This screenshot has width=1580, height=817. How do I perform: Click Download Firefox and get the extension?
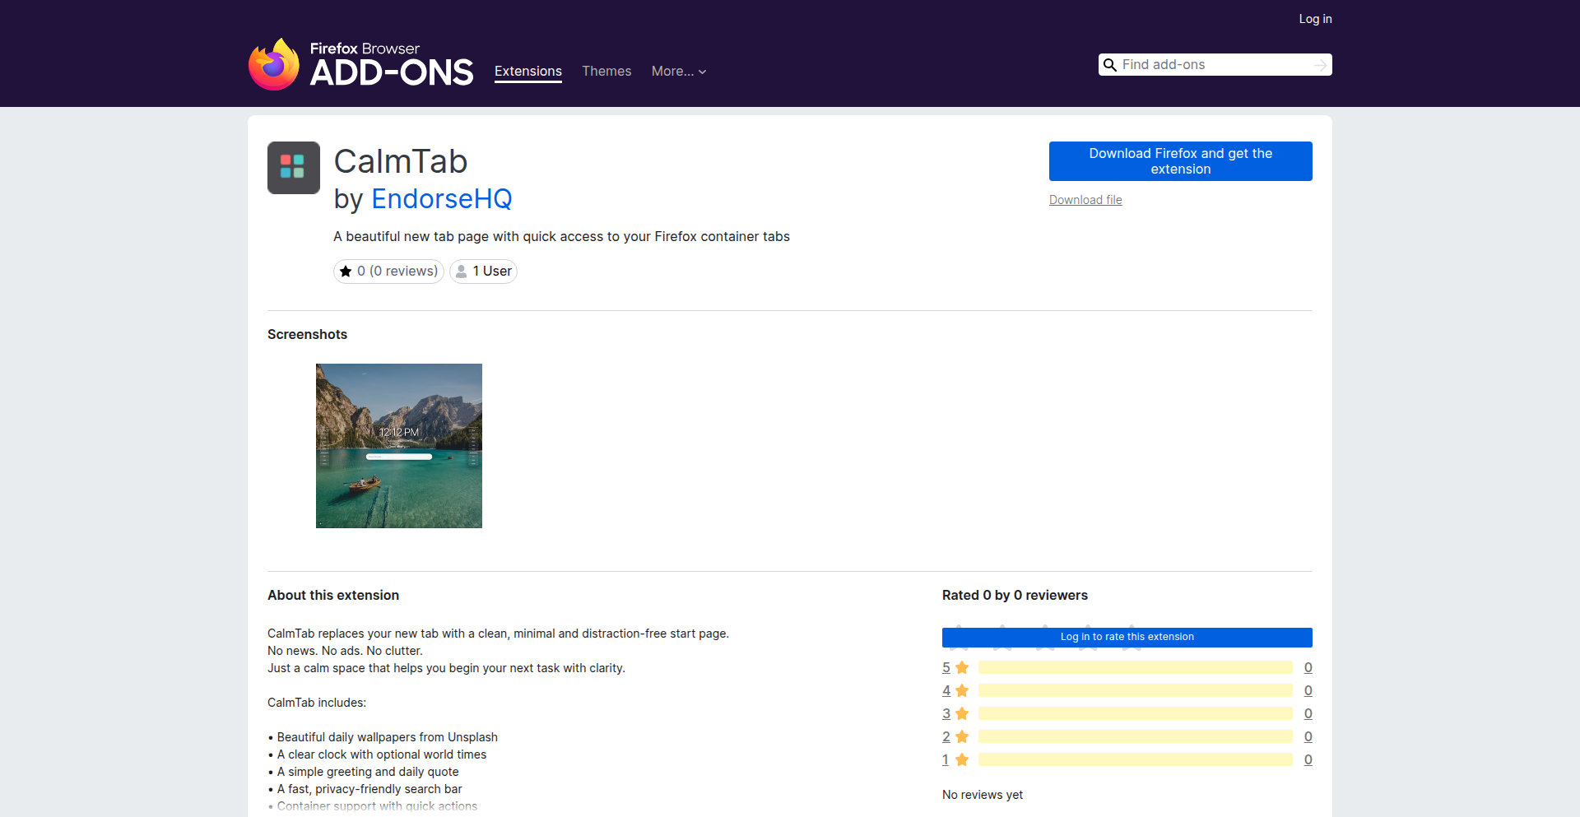(x=1179, y=161)
